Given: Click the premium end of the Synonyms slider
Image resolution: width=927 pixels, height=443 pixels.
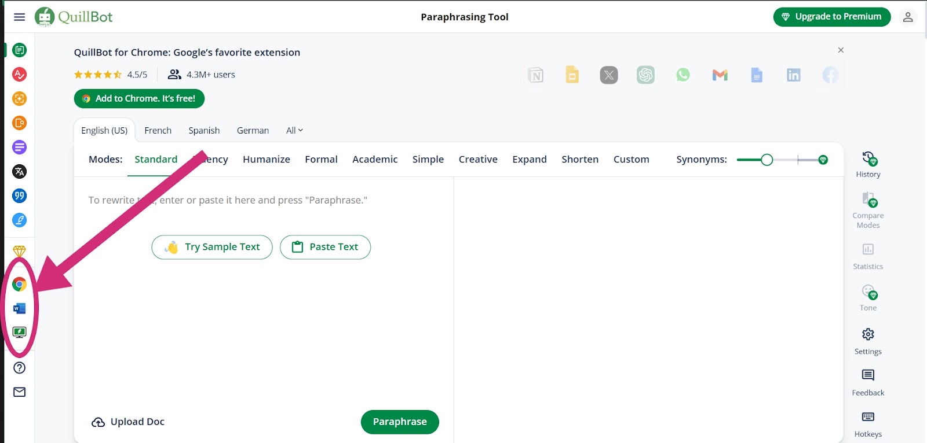Looking at the screenshot, I should coord(823,160).
